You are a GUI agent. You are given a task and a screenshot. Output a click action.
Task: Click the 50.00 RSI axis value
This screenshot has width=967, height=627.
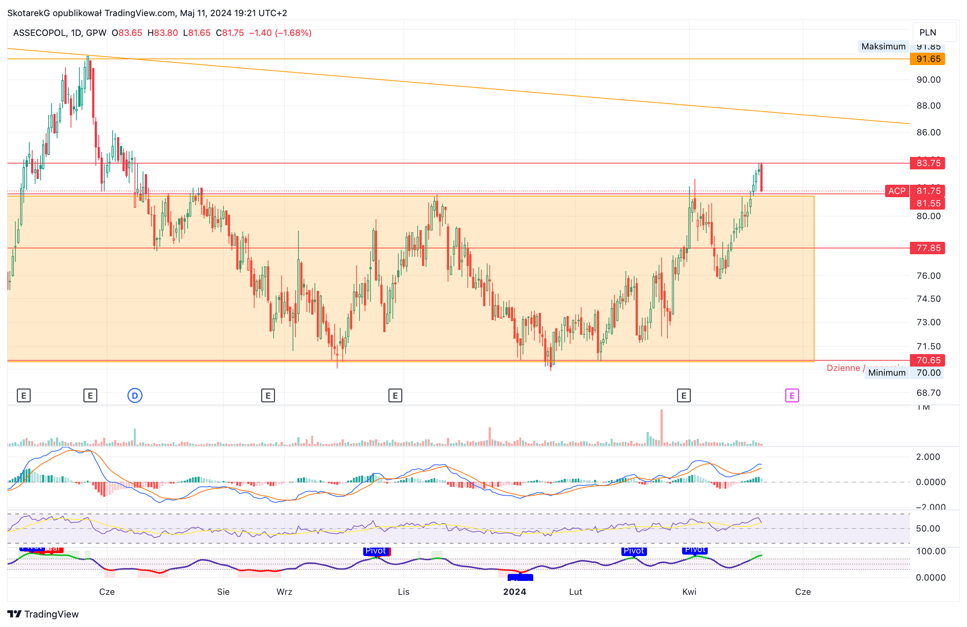[928, 529]
